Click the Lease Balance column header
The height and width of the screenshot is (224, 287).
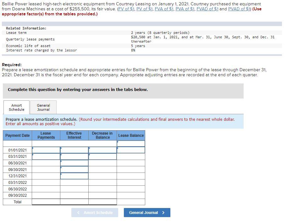(131, 136)
